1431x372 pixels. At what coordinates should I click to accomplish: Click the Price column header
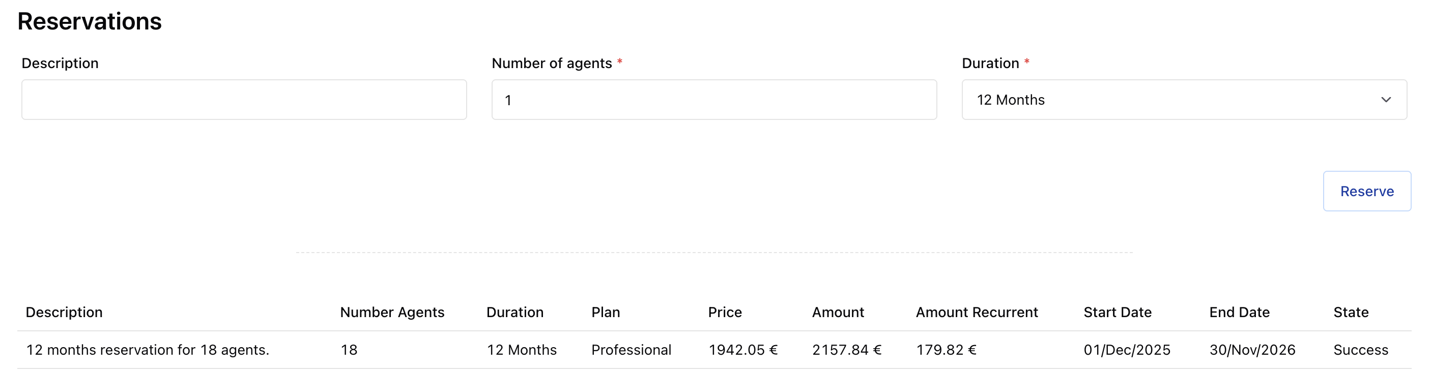tap(725, 312)
